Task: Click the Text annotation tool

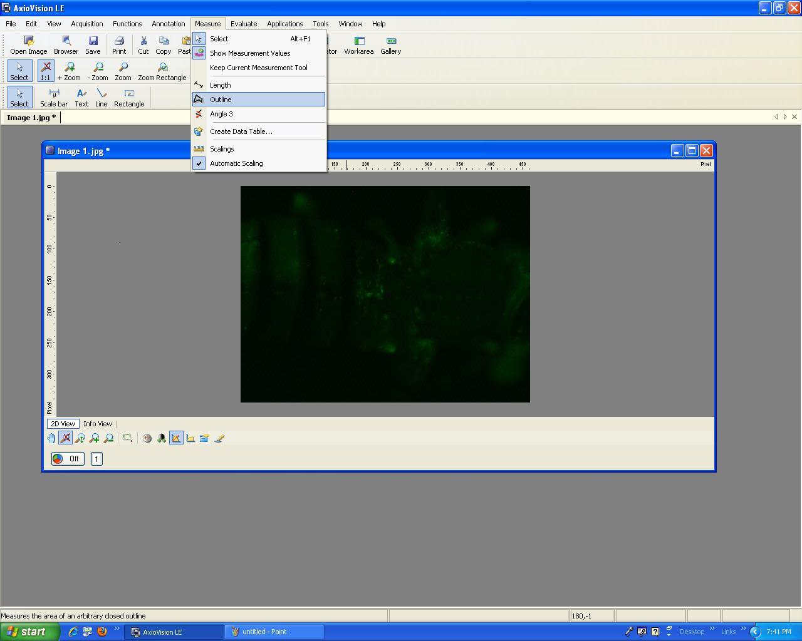Action: click(81, 98)
